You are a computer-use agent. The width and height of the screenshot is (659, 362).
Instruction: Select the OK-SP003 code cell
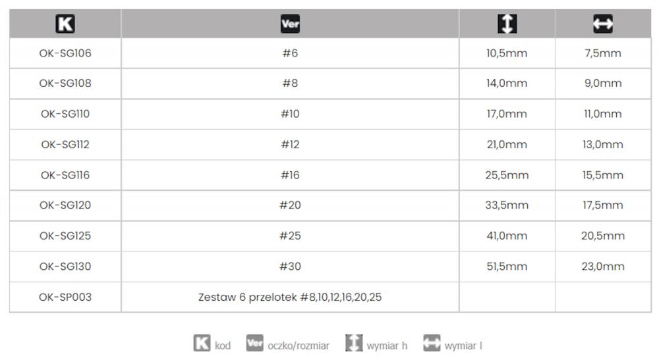tap(65, 297)
